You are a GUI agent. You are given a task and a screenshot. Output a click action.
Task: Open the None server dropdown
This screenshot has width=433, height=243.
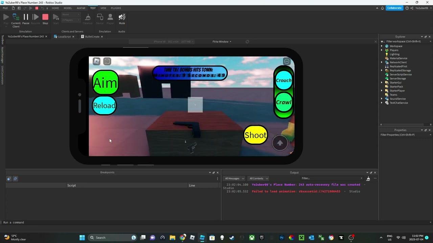(x=71, y=15)
